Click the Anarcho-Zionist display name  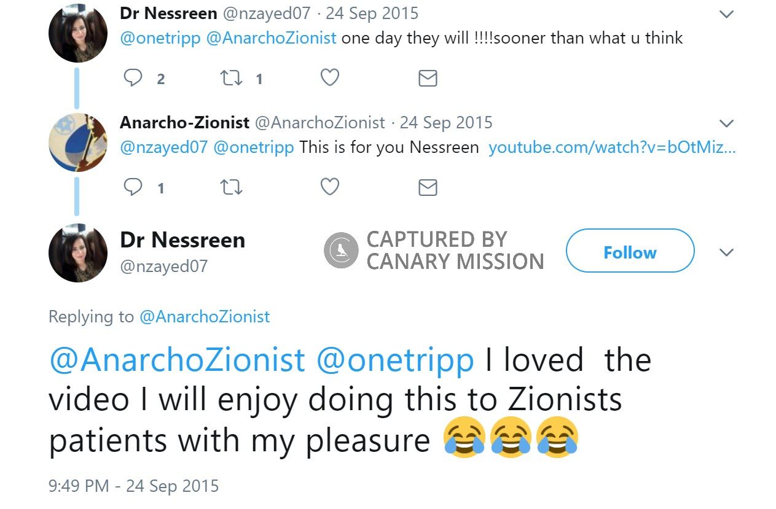184,122
